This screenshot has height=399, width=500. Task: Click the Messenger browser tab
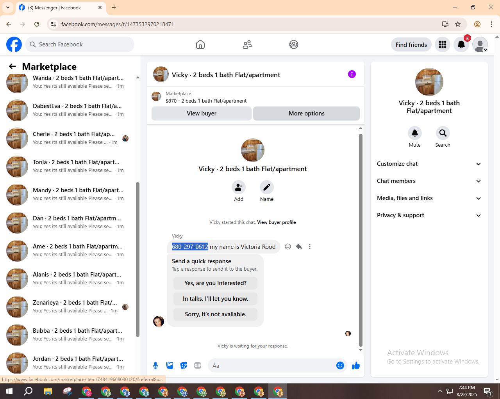tap(61, 7)
